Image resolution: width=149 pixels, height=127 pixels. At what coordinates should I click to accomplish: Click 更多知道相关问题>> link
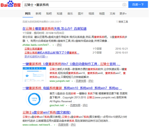[36, 57]
